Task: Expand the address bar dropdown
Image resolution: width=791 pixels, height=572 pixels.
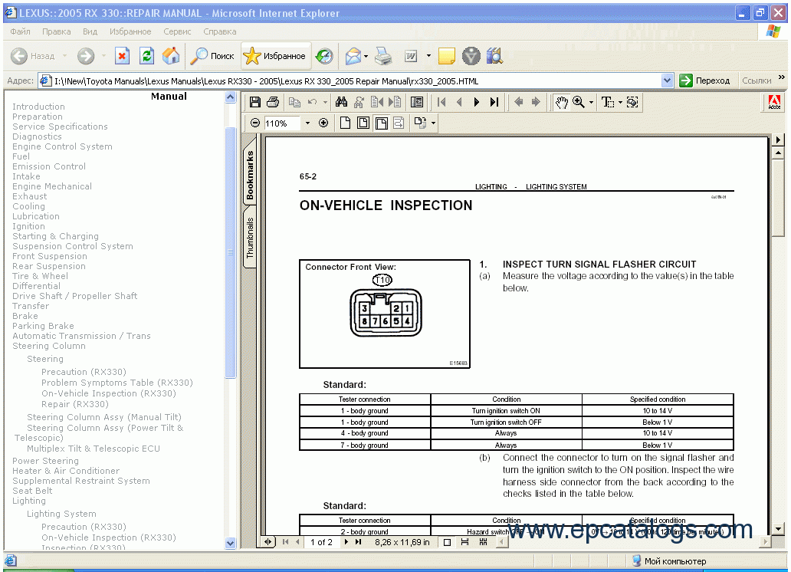Action: click(x=668, y=81)
